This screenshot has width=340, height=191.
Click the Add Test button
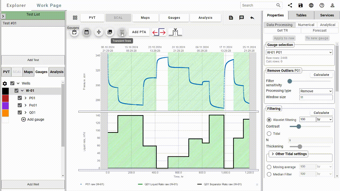pos(33,60)
